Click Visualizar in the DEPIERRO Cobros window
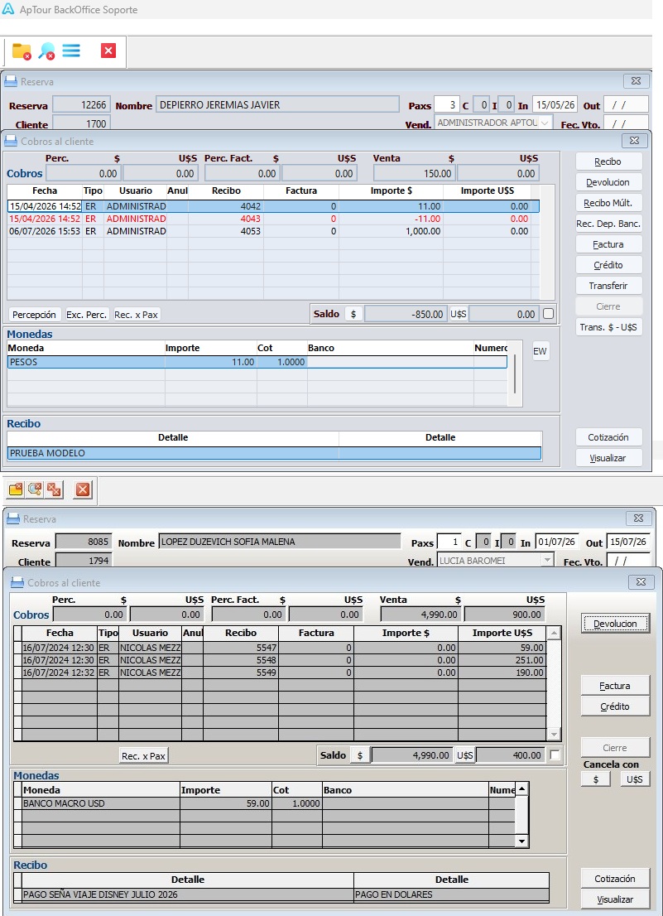 pyautogui.click(x=608, y=458)
